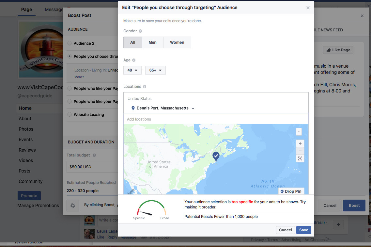Click the Boost Post settings gear icon
Viewport: 371px width, 247px height.
[x=73, y=205]
